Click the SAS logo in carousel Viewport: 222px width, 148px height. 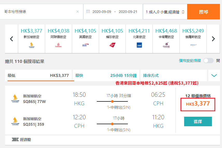click(139, 45)
